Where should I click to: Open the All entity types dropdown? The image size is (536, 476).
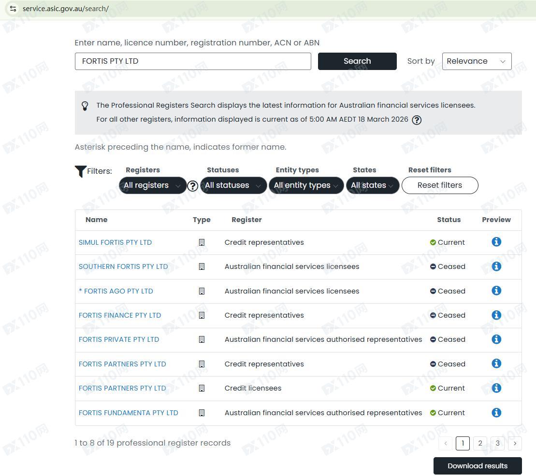[x=306, y=185]
